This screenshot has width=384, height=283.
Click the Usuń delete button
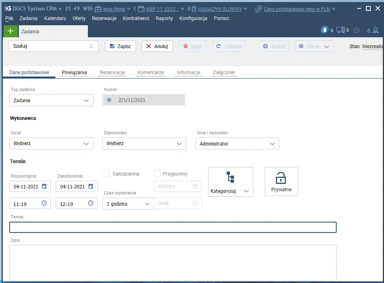(x=193, y=46)
